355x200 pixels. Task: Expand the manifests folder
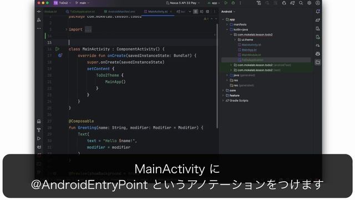point(227,24)
